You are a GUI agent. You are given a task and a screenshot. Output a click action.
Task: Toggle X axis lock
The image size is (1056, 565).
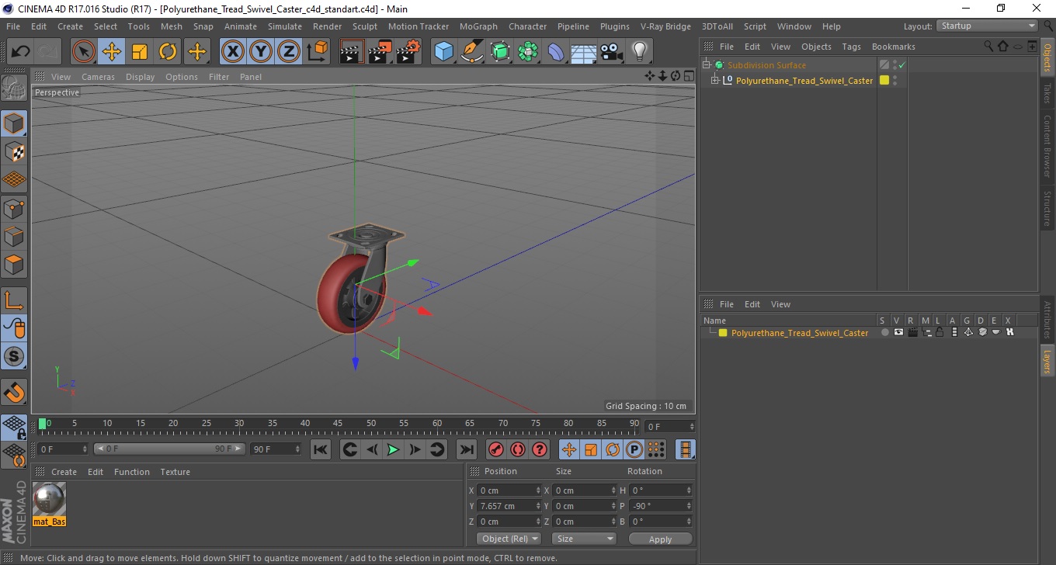pos(232,52)
